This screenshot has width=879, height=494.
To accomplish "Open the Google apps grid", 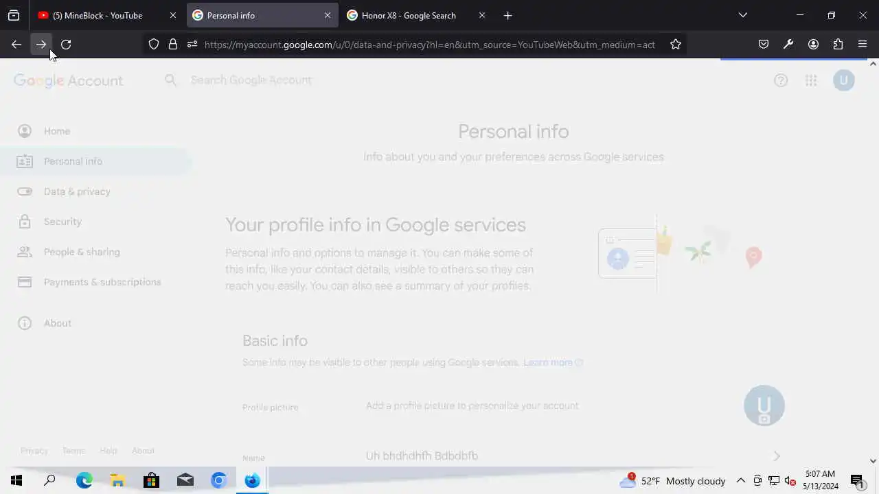I will [811, 80].
